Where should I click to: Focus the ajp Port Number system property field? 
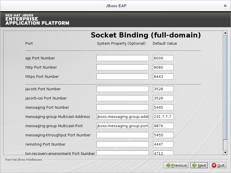point(122,58)
